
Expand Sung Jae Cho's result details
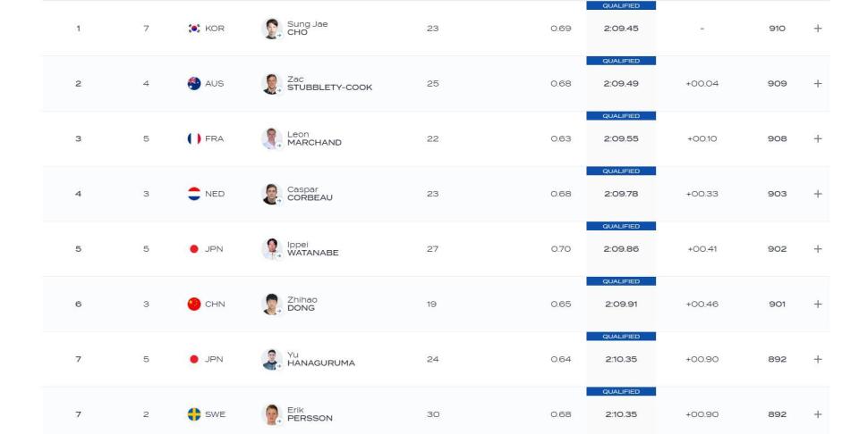pyautogui.click(x=817, y=29)
